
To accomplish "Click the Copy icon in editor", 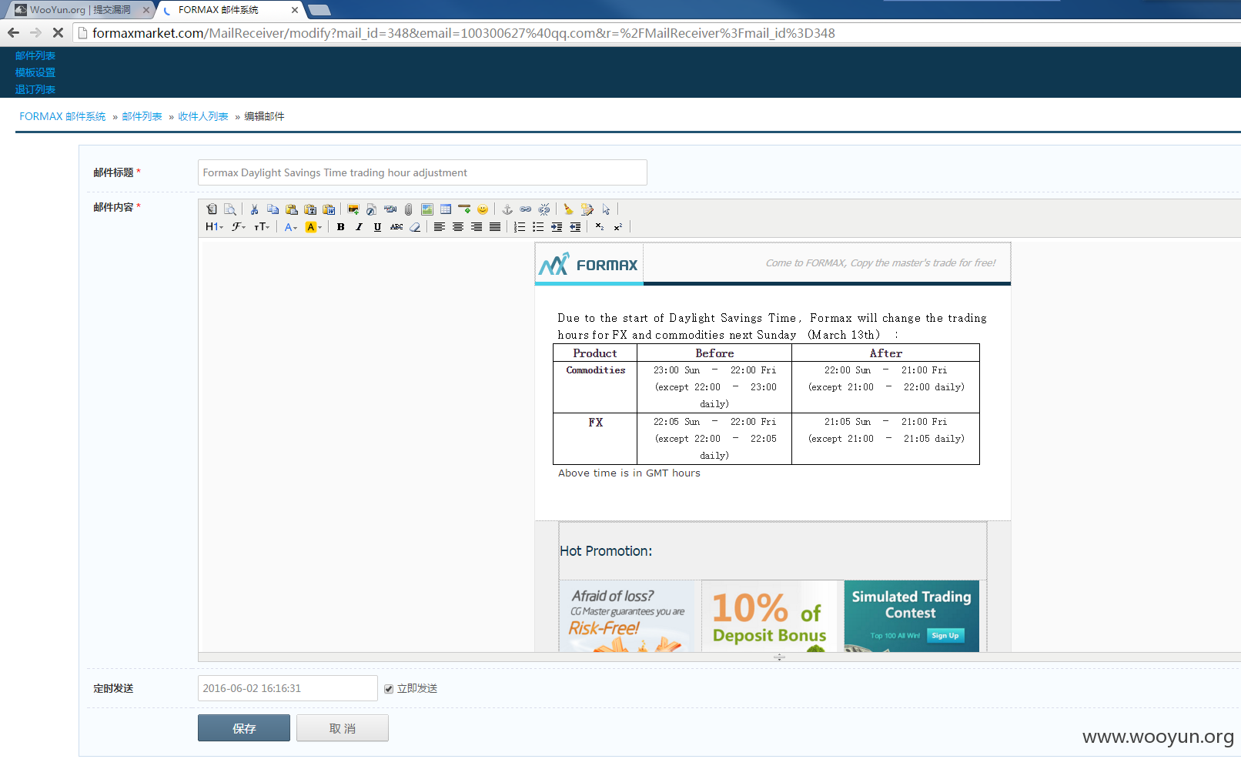I will tap(273, 209).
